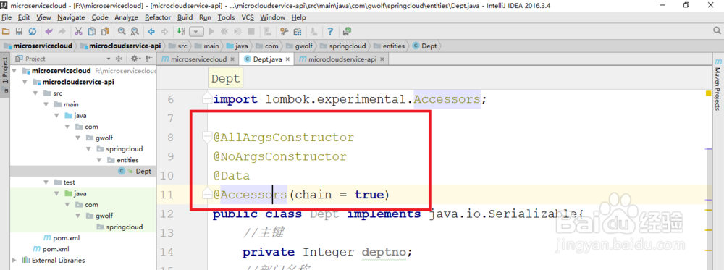Open Settings via wrench icon
Image resolution: width=724 pixels, height=270 pixels.
(x=284, y=31)
